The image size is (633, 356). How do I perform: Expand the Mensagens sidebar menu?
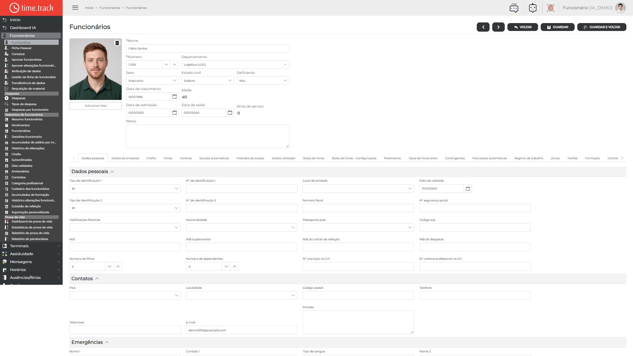pos(31,262)
